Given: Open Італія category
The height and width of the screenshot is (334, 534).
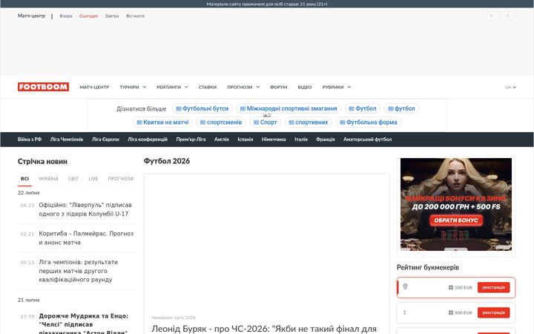Looking at the screenshot, I should (x=301, y=140).
